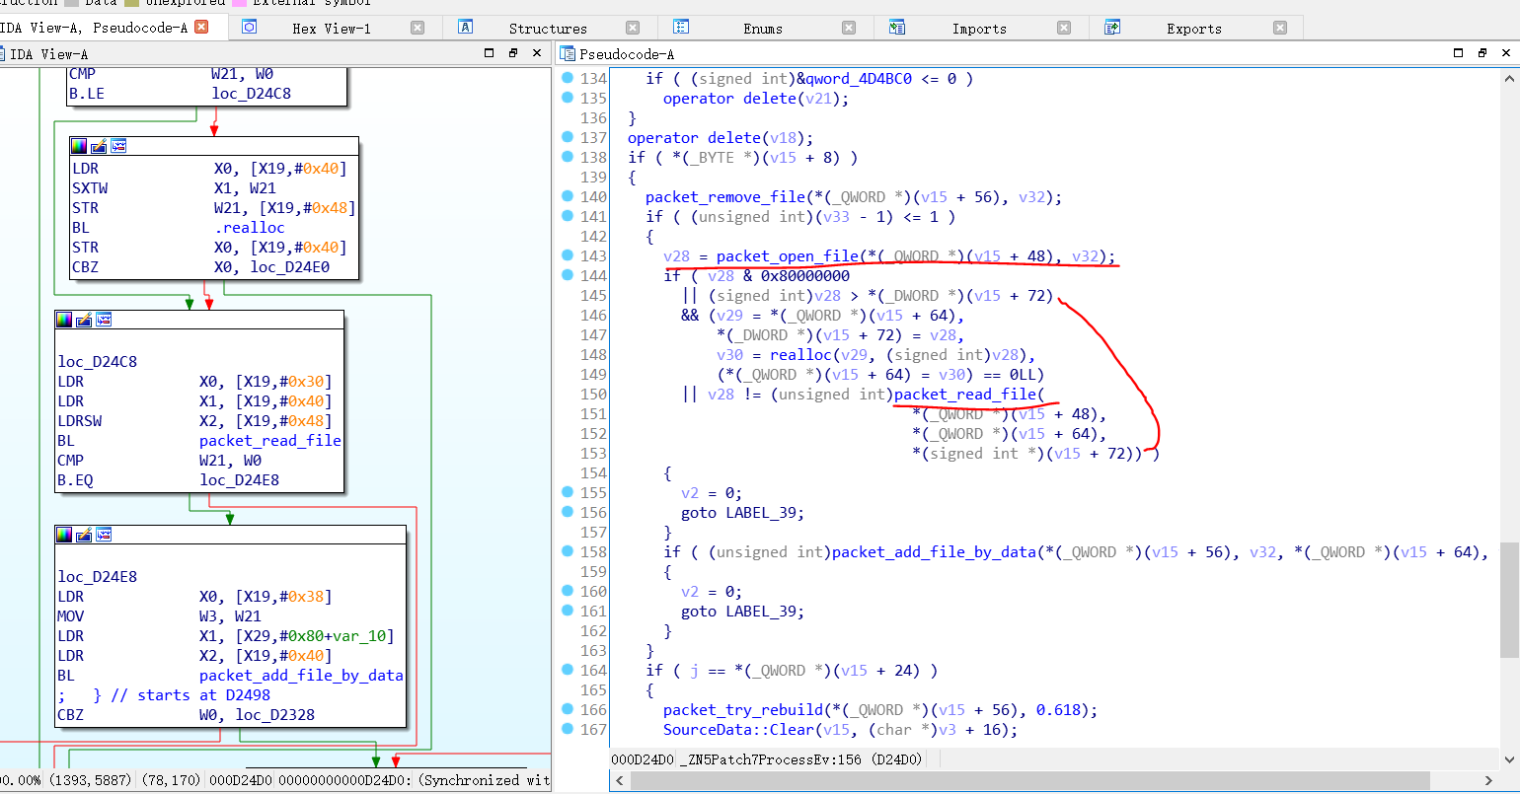Click packet_read_file in loc_D24C8 graph block
The image size is (1520, 794).
coord(270,440)
